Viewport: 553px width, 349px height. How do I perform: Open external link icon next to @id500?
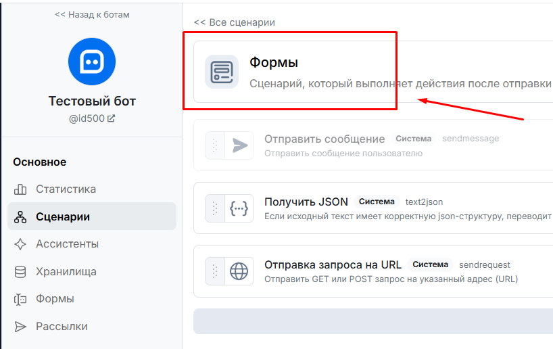click(111, 118)
